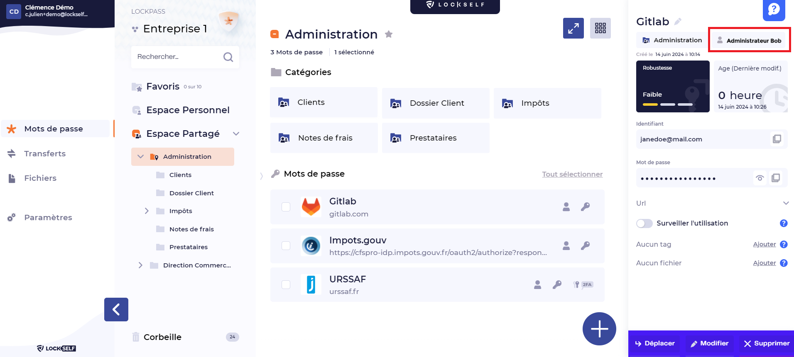
Task: Collapse the Espace Partagé section chevron
Action: (x=236, y=134)
